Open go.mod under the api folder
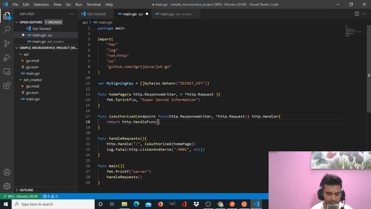 [x=46, y=60]
